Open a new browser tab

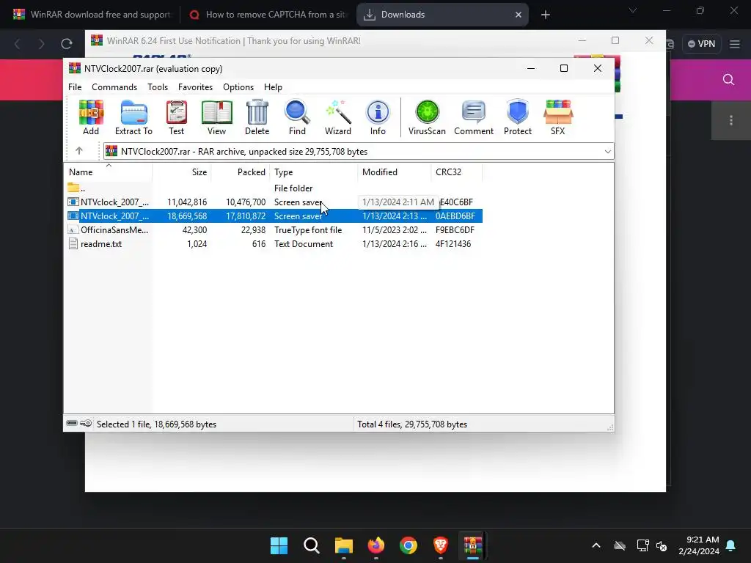(x=545, y=15)
